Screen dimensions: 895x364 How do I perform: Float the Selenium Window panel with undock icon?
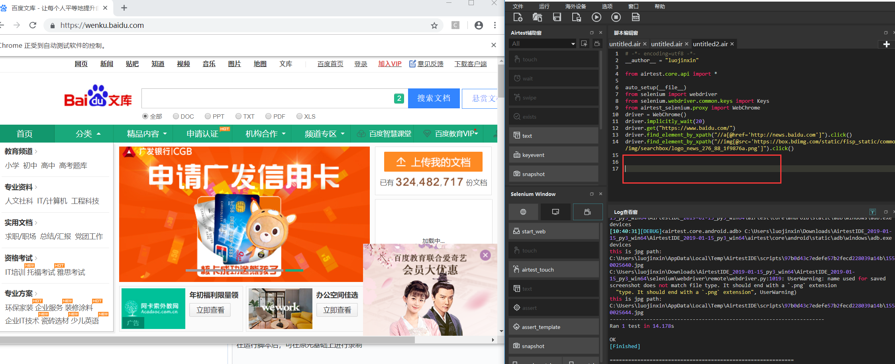click(592, 194)
